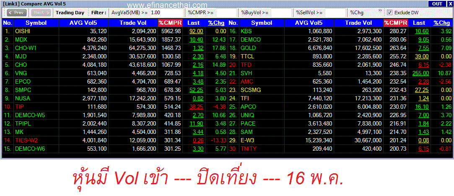Image resolution: width=454 pixels, height=196 pixels.
Task: Click the disabled Next button
Action: 41,13
